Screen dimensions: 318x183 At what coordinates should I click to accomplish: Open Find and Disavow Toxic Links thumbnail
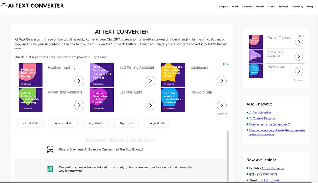point(102,100)
